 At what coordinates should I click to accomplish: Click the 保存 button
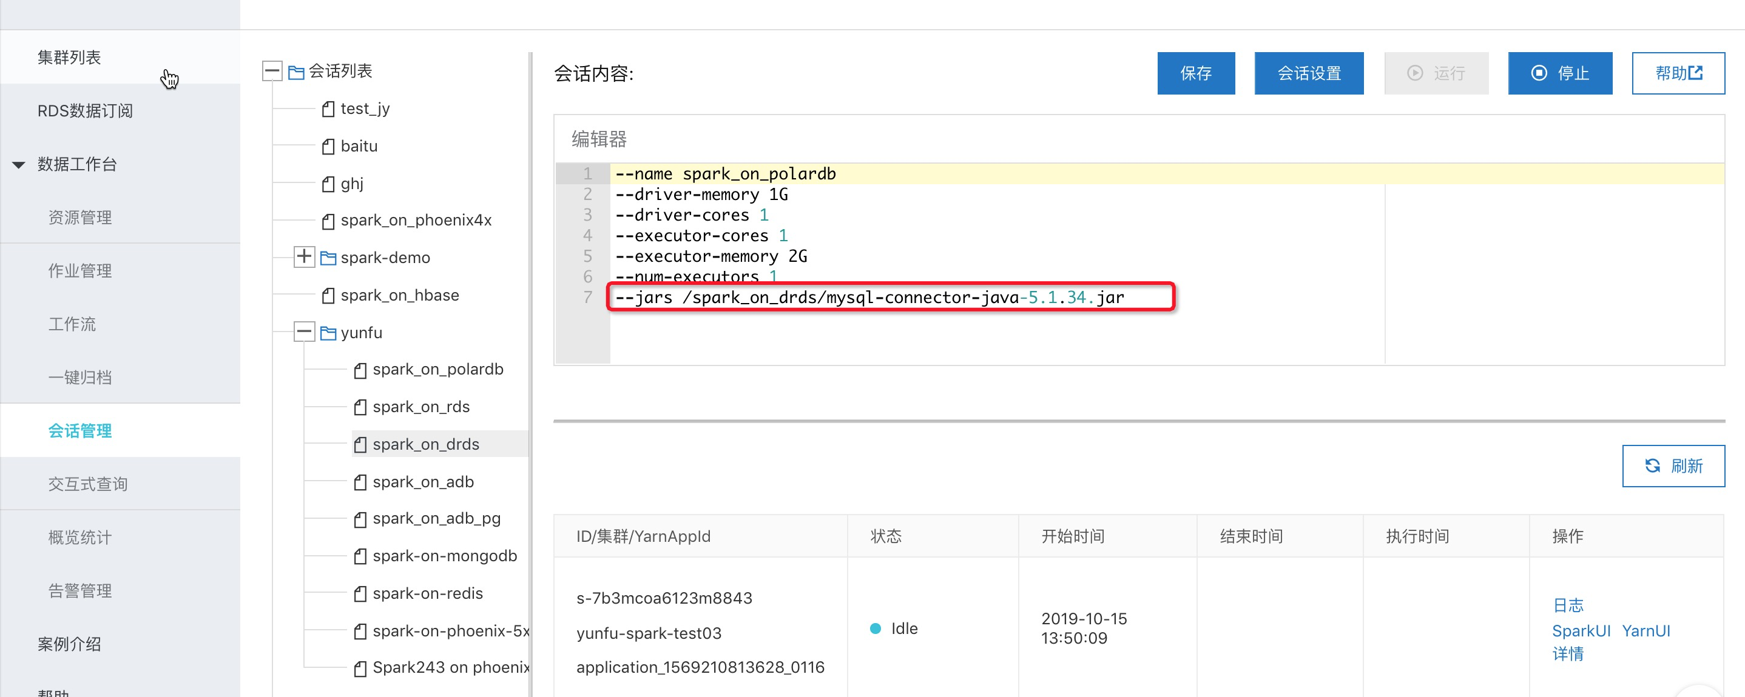point(1197,73)
